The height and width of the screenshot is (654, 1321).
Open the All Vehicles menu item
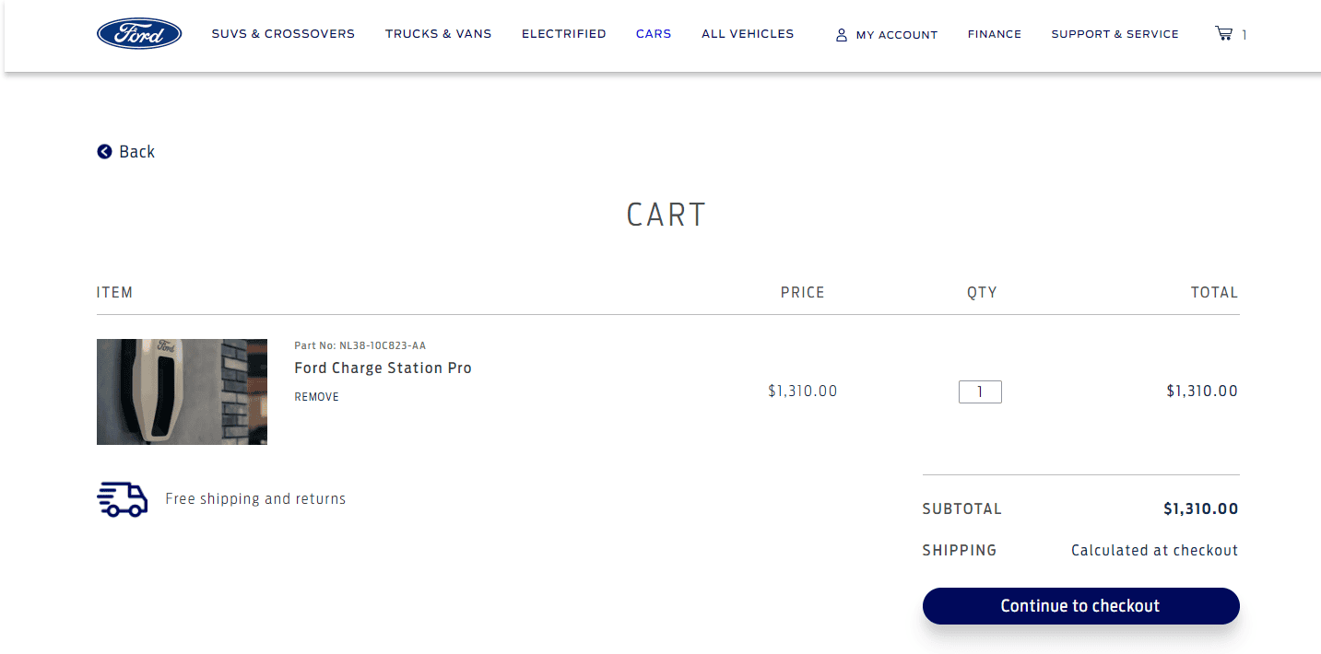pos(747,34)
